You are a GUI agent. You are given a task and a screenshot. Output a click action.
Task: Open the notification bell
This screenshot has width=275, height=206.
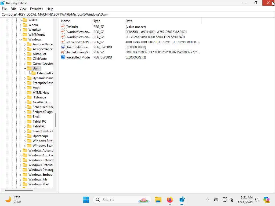(257, 200)
